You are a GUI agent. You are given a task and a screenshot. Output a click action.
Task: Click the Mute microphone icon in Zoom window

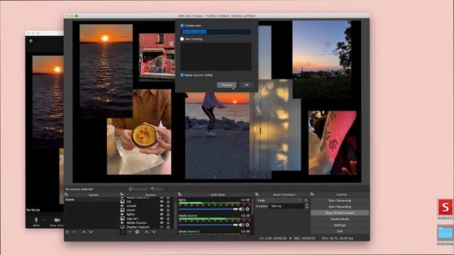tap(36, 220)
